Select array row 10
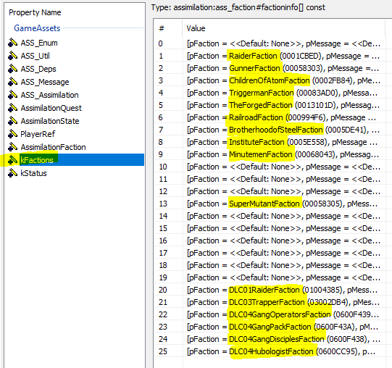This screenshot has width=392, height=368. pyautogui.click(x=270, y=167)
